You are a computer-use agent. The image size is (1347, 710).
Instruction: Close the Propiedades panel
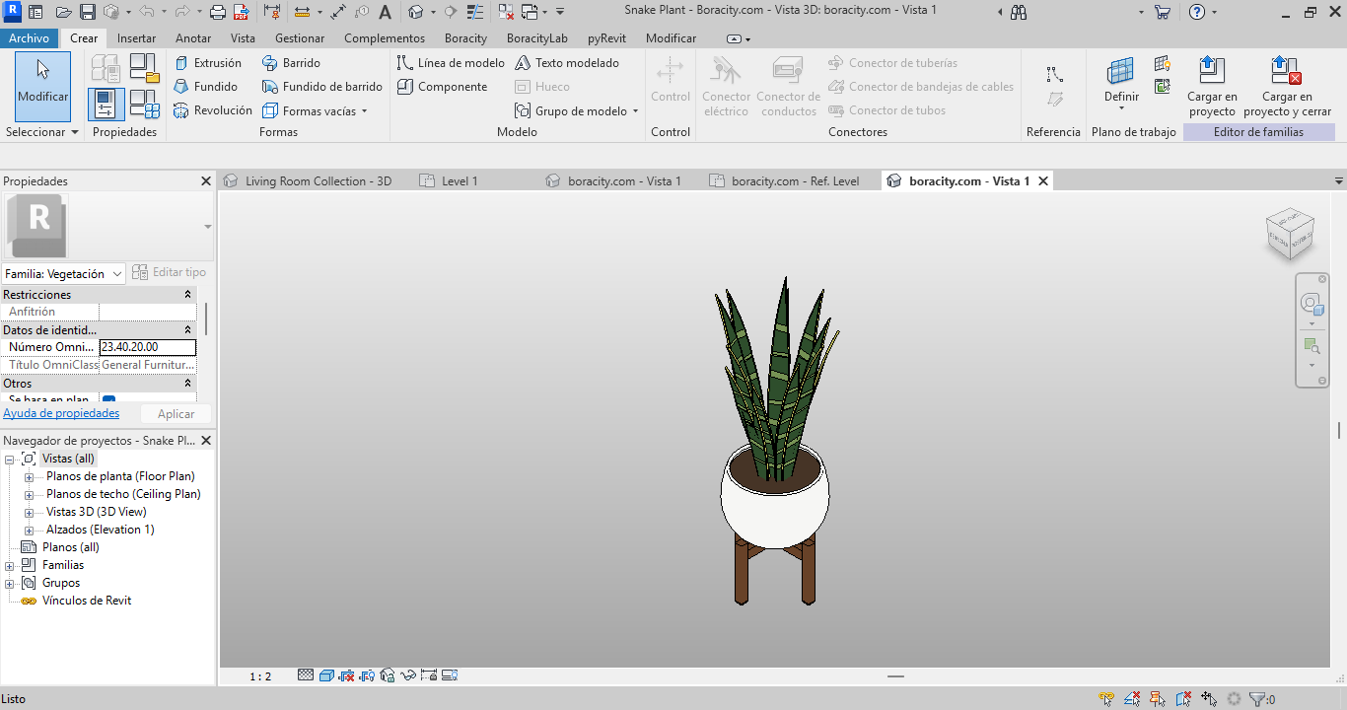pos(206,181)
